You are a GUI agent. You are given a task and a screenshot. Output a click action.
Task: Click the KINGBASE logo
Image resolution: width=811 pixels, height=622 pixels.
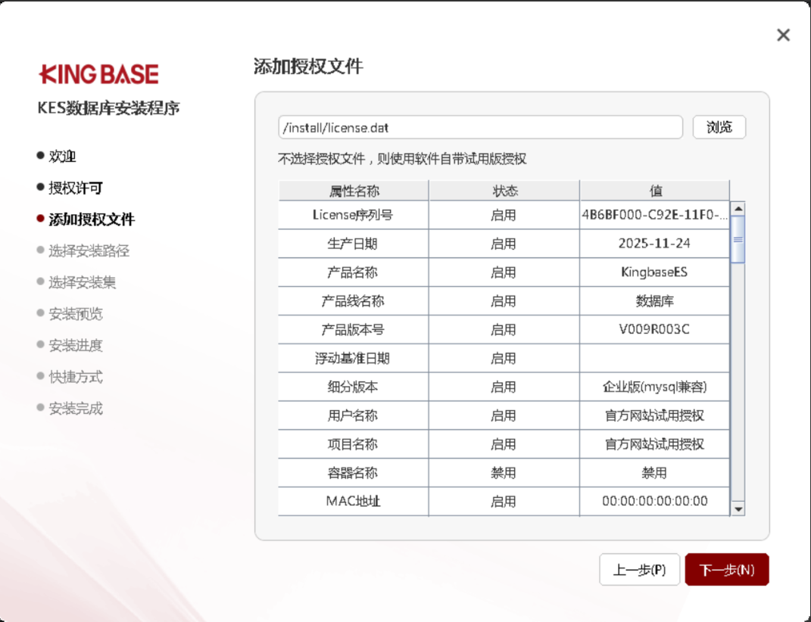98,74
